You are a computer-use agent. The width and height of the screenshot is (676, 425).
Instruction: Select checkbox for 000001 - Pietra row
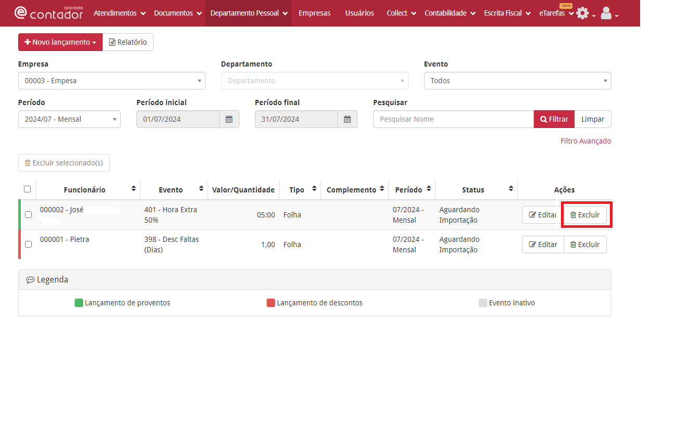point(29,244)
